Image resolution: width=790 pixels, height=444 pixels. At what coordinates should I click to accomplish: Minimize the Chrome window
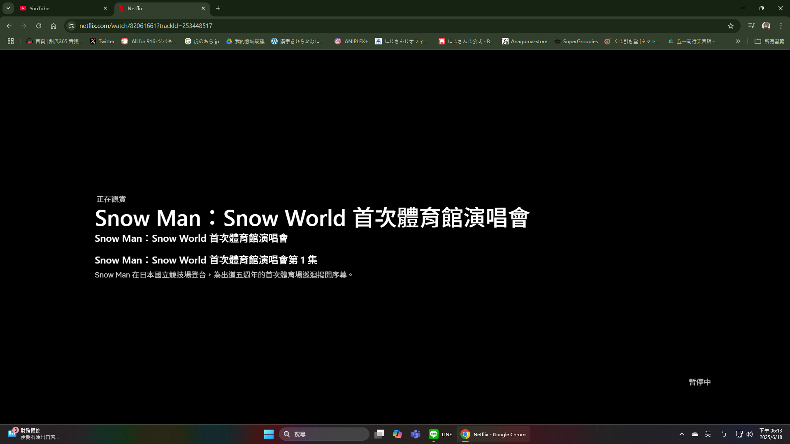coord(743,8)
